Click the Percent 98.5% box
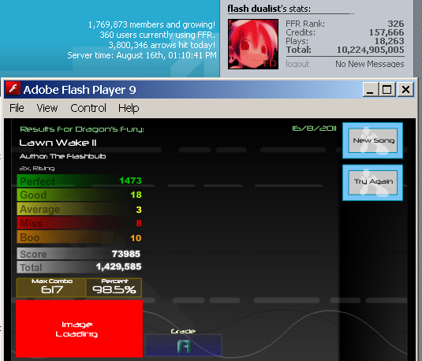Viewport: 422px width, 361px height. point(114,287)
